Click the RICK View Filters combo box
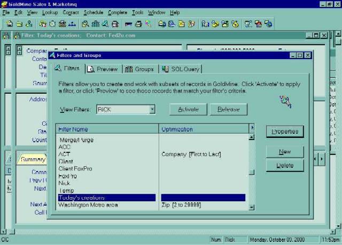Screen dimensions: 342x245 click(x=126, y=109)
